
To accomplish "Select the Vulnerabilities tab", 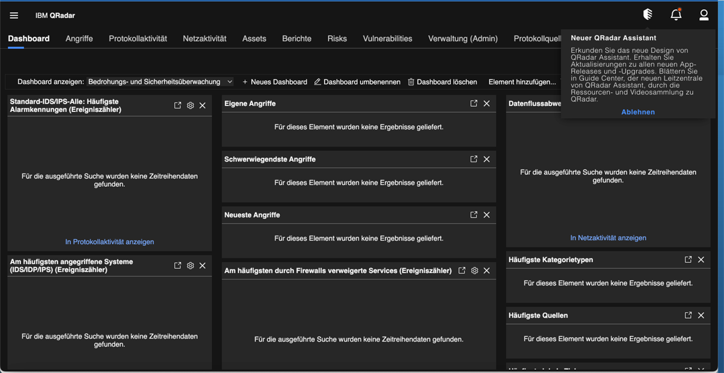I will 387,39.
